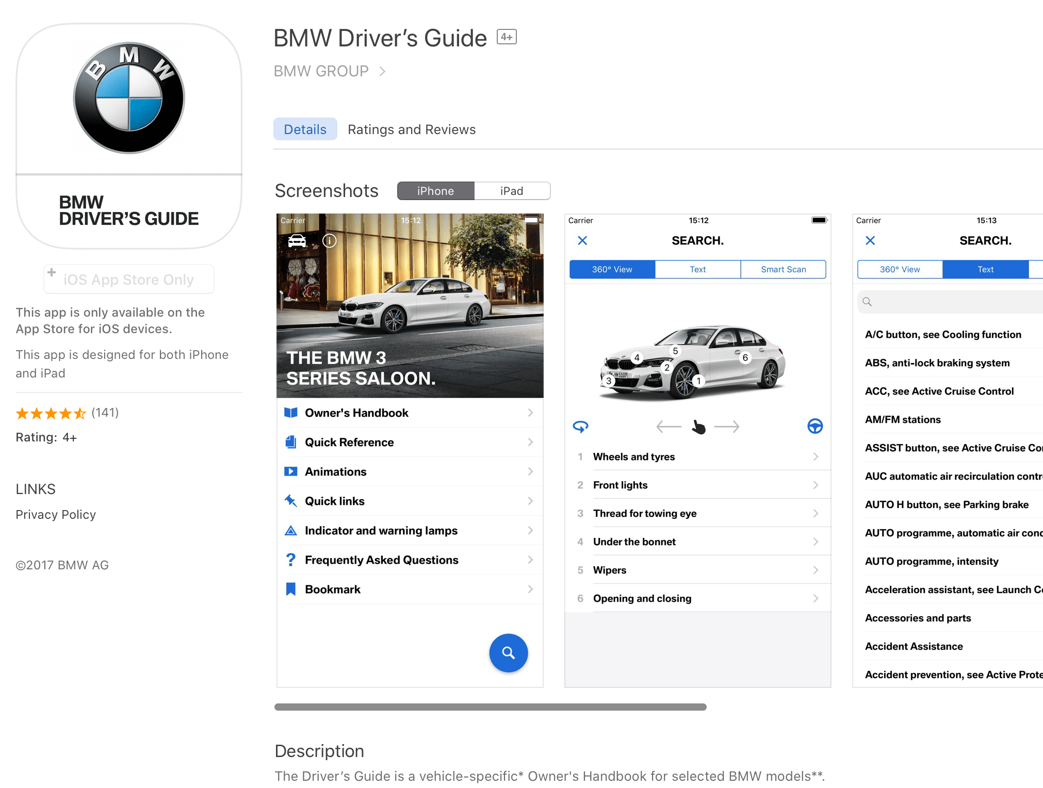Open the Ratings and Reviews tab
The height and width of the screenshot is (788, 1043).
[x=412, y=129]
